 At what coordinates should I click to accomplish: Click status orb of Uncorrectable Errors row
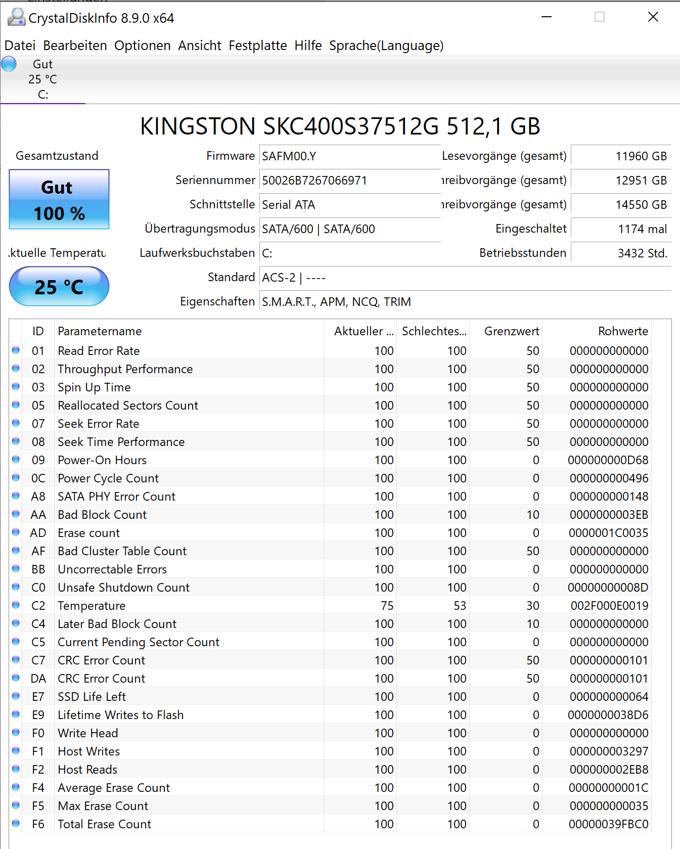click(16, 568)
